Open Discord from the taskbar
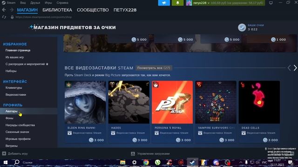This screenshot has height=167, width=298. pos(216,162)
